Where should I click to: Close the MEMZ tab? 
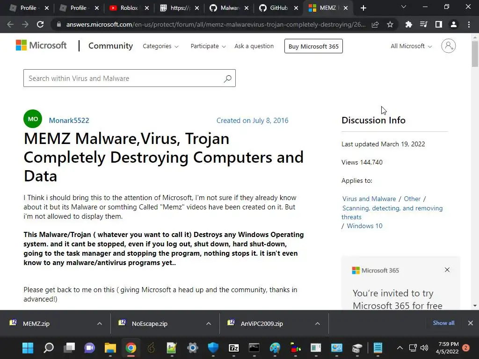click(x=346, y=8)
